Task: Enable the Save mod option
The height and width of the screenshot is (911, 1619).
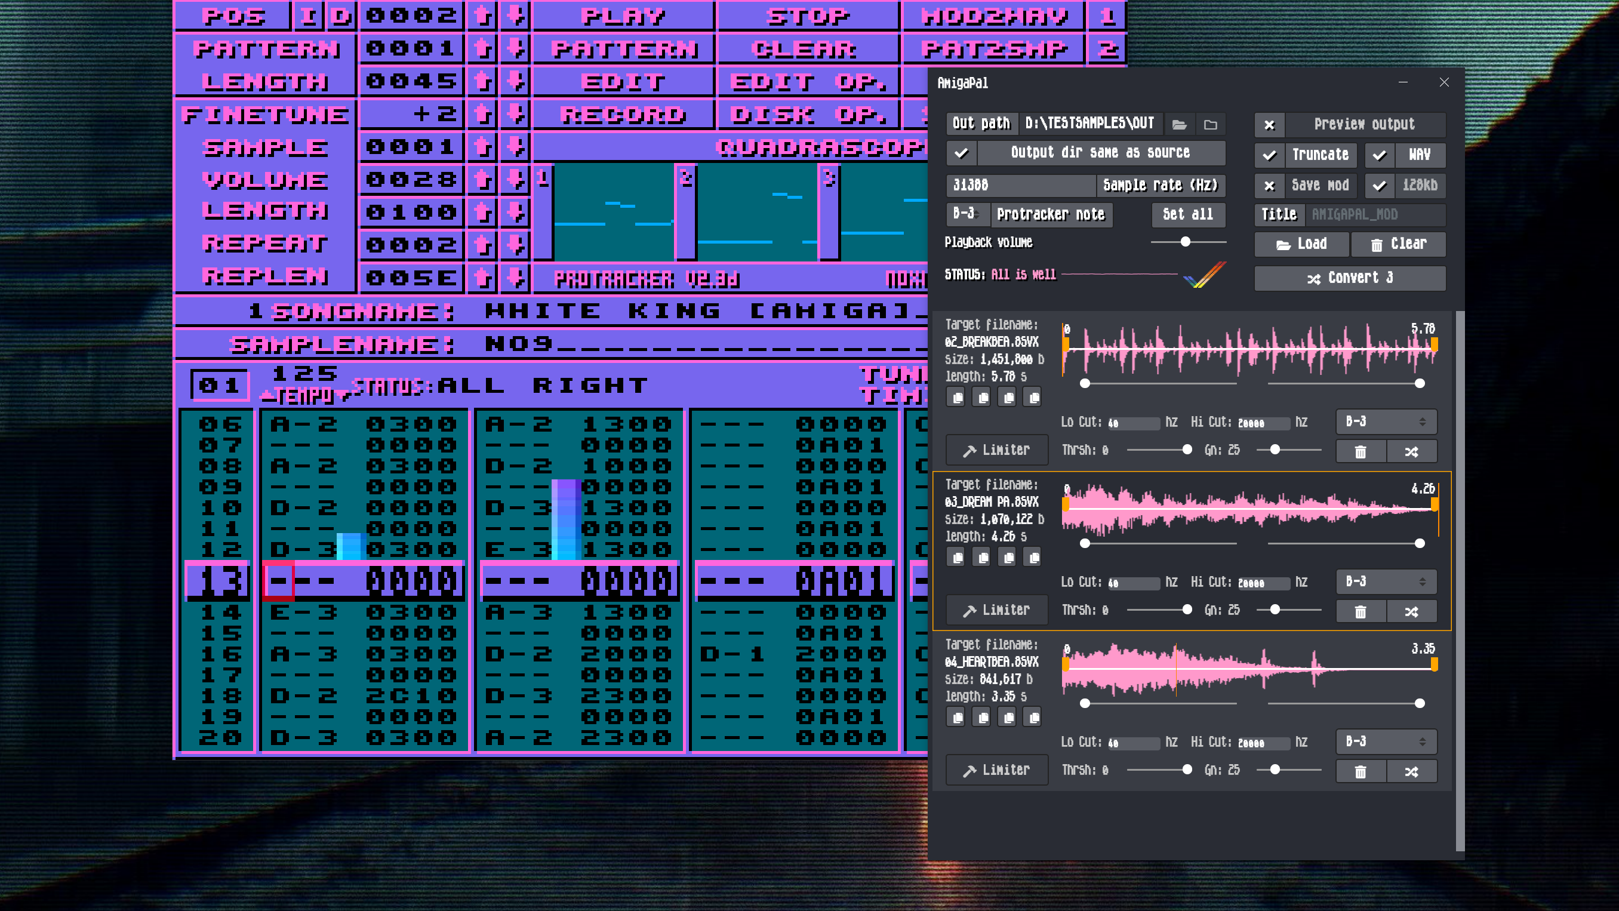Action: pos(1270,186)
